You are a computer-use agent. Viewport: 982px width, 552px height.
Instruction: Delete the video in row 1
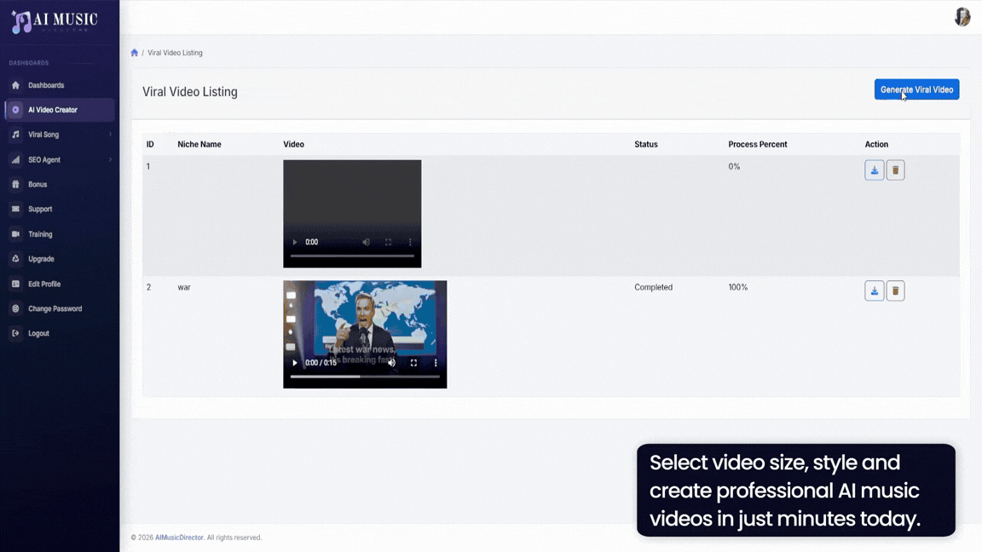(x=896, y=170)
